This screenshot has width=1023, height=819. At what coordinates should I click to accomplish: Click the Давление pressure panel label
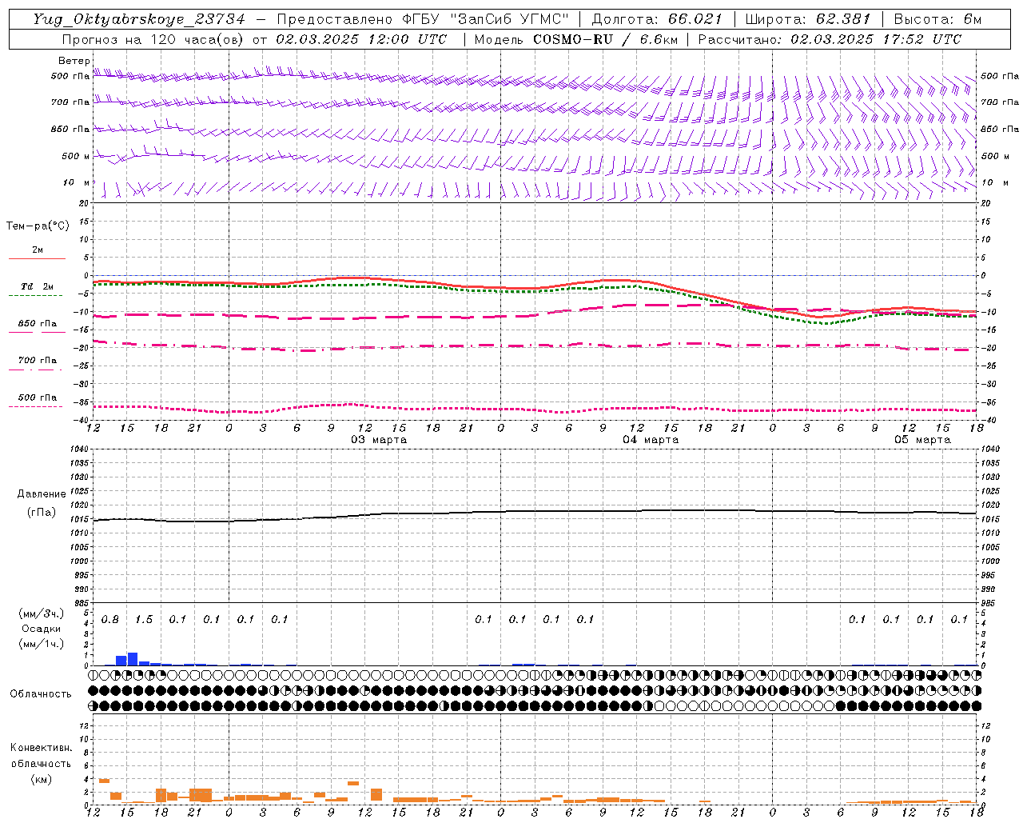[x=42, y=494]
